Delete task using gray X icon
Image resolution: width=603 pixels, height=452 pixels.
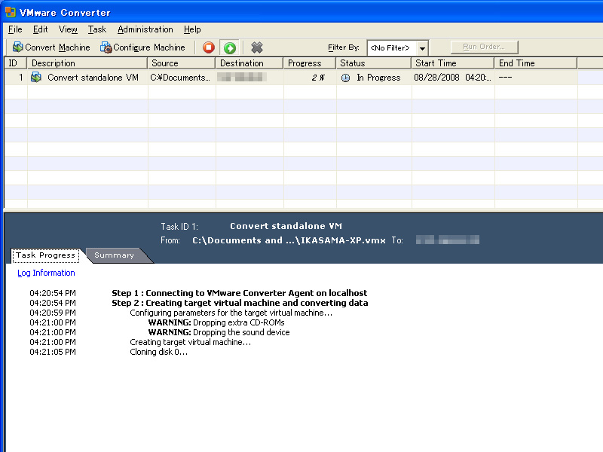coord(257,47)
